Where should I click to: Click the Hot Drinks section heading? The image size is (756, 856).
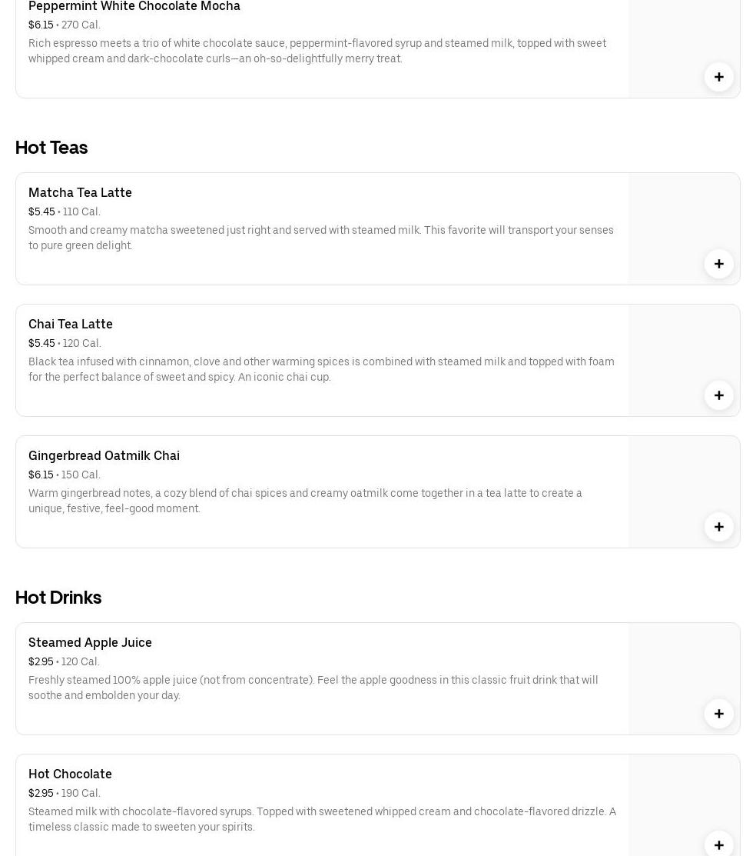coord(58,597)
